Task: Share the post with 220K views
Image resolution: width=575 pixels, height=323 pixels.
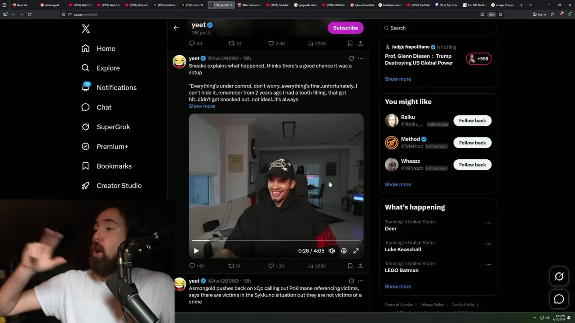Action: click(x=360, y=44)
